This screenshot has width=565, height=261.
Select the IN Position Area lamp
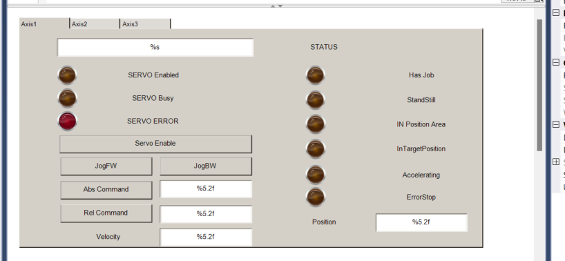coord(315,124)
